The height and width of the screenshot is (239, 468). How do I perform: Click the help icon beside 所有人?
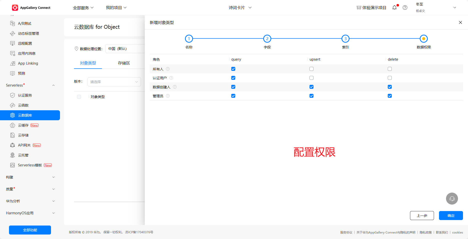[x=168, y=69]
